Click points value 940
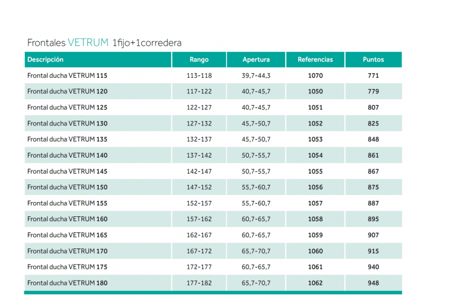The image size is (475, 299). pyautogui.click(x=373, y=267)
